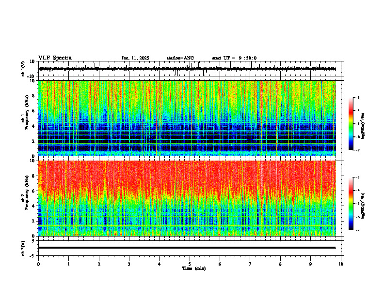The image size is (384, 296).
Task: Click the "Time (min)" x-axis label
Action: 194,268
